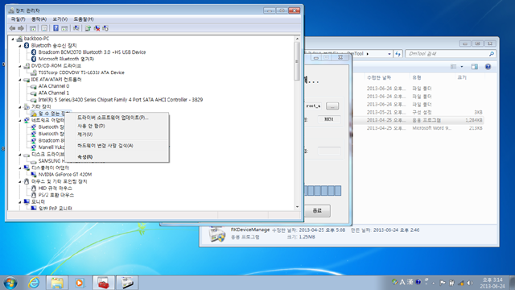The image size is (515, 290).
Task: Open the red toolbox taskbar icon
Action: 104,283
